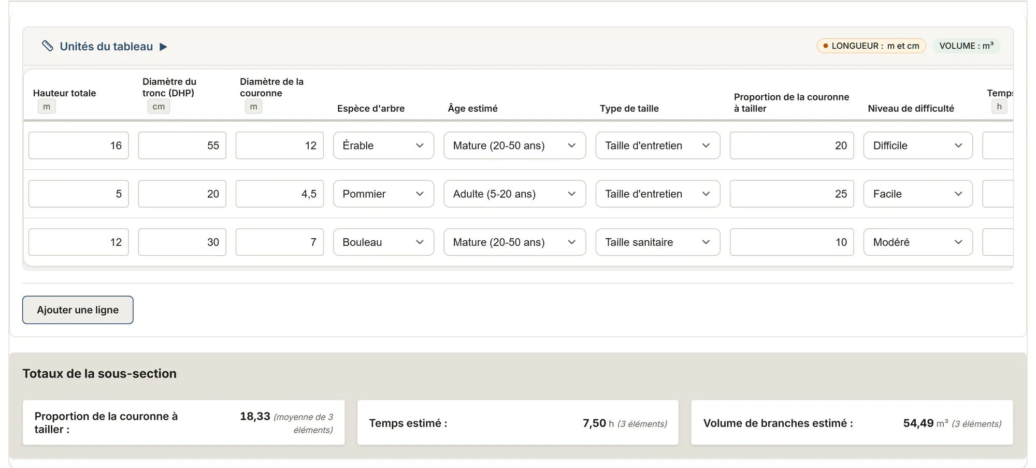This screenshot has height=468, width=1036.
Task: Click the ruler icon beside Unités du tableau
Action: pos(47,46)
